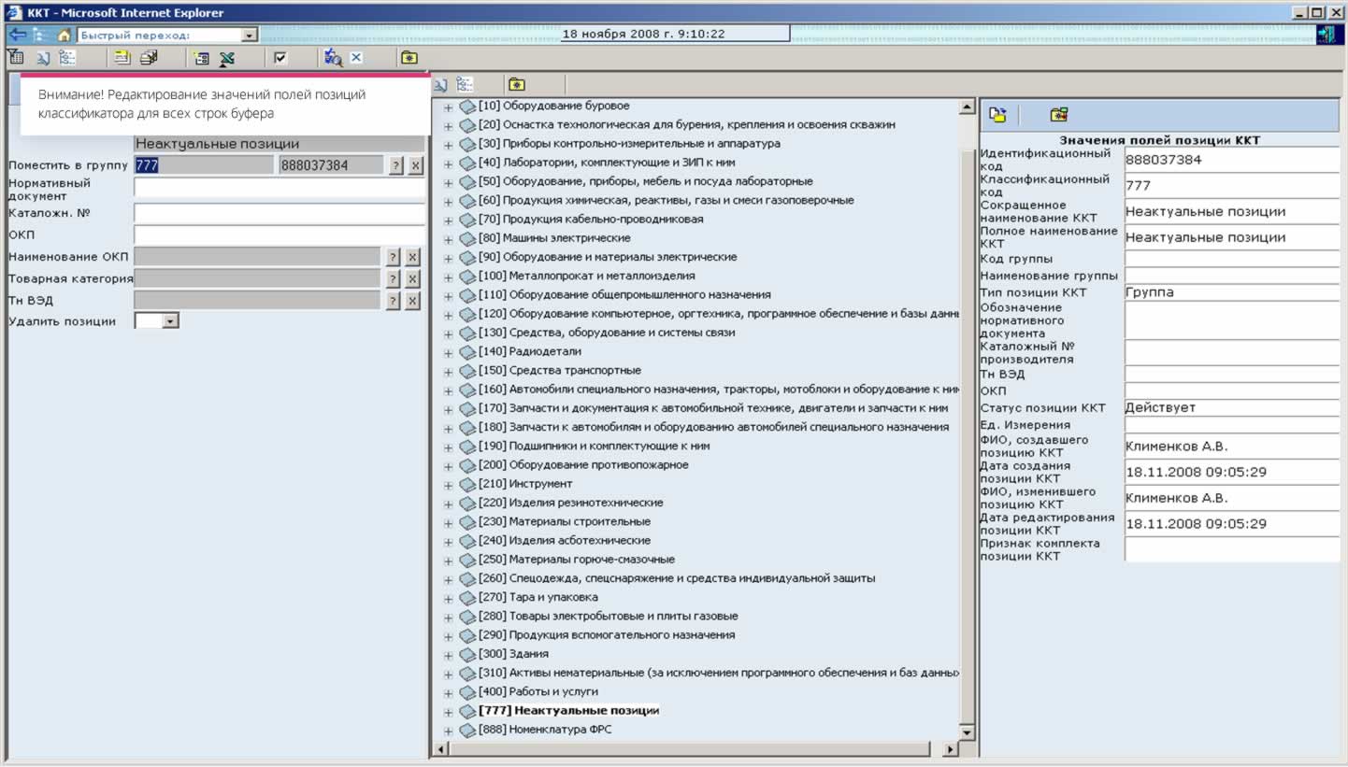Click the yellow folder icon above classifier tree
The image size is (1348, 767).
(516, 84)
